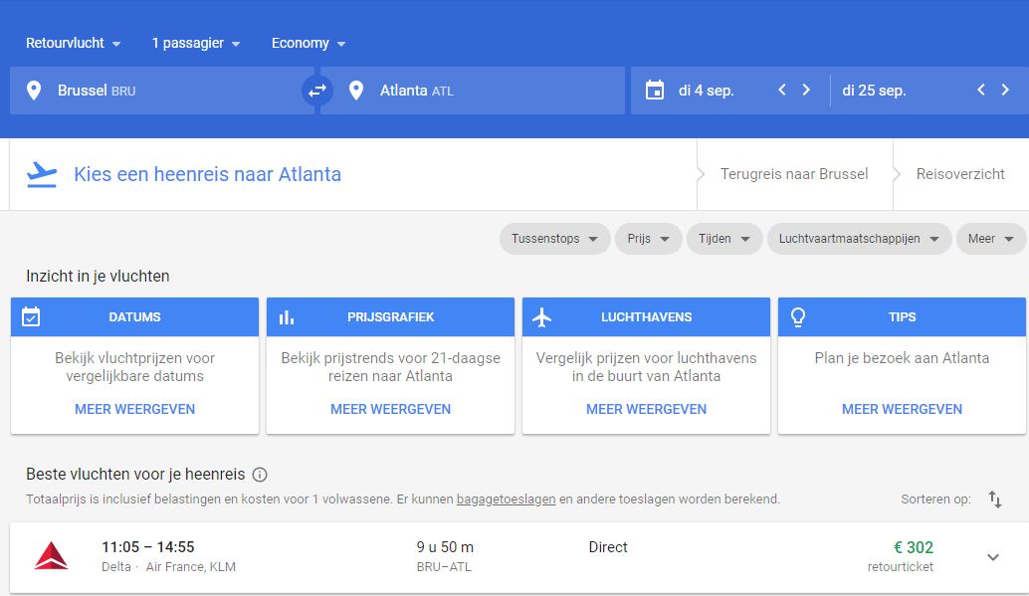Click the Prijsgrafiek bar chart icon
Image resolution: width=1029 pixels, height=596 pixels.
coord(287,317)
